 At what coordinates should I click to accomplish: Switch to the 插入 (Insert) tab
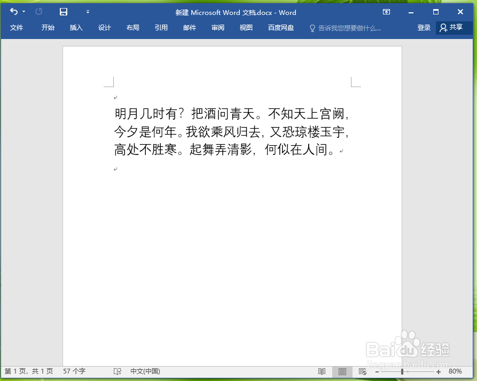click(76, 28)
